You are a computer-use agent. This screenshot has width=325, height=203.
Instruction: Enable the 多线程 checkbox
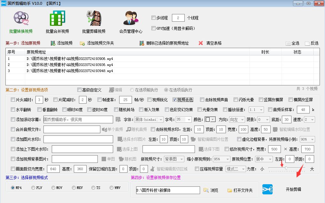pyautogui.click(x=154, y=18)
